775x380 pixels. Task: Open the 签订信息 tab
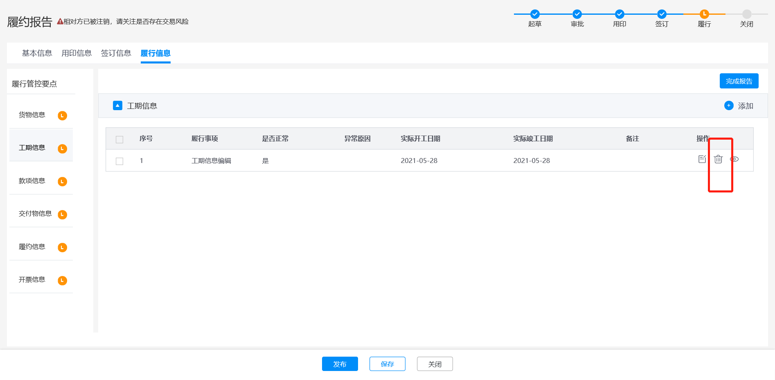[116, 53]
